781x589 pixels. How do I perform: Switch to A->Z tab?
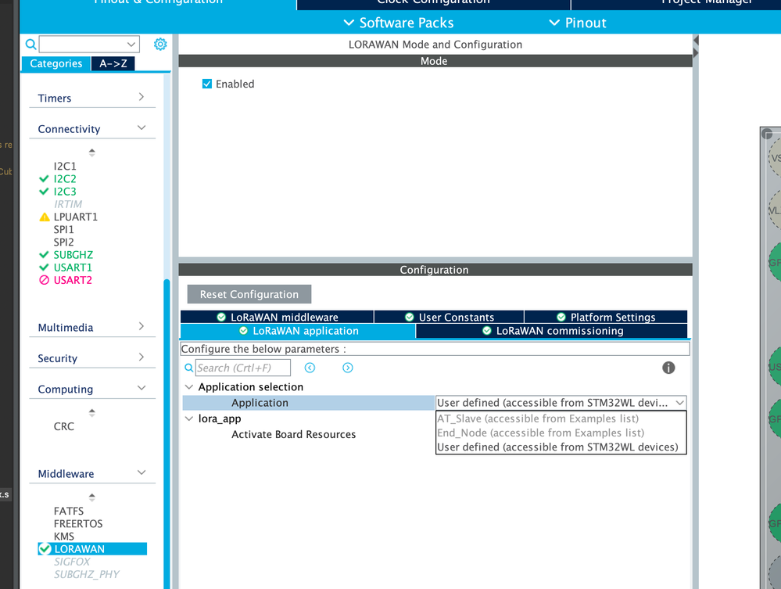click(113, 63)
